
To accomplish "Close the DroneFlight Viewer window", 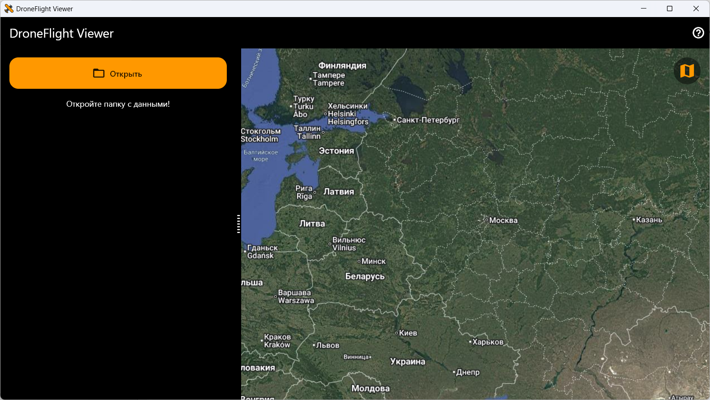I will tap(696, 9).
